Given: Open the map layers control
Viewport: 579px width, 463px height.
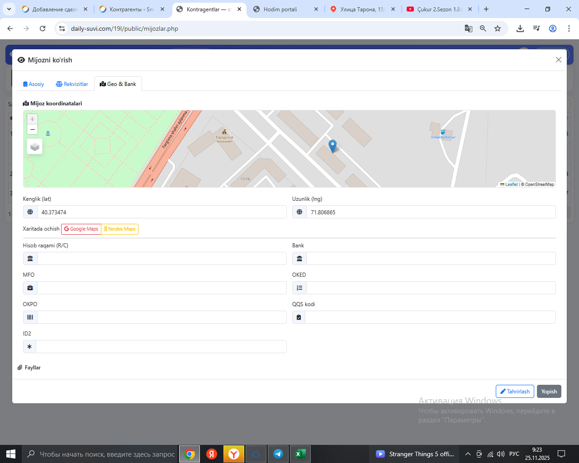Looking at the screenshot, I should point(35,146).
